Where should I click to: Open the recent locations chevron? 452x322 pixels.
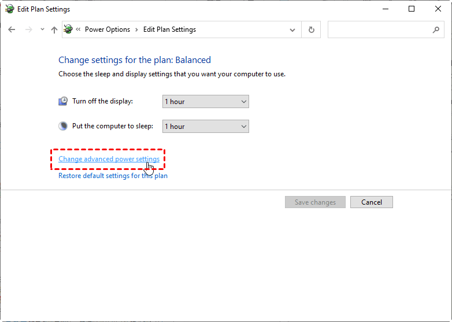(42, 29)
